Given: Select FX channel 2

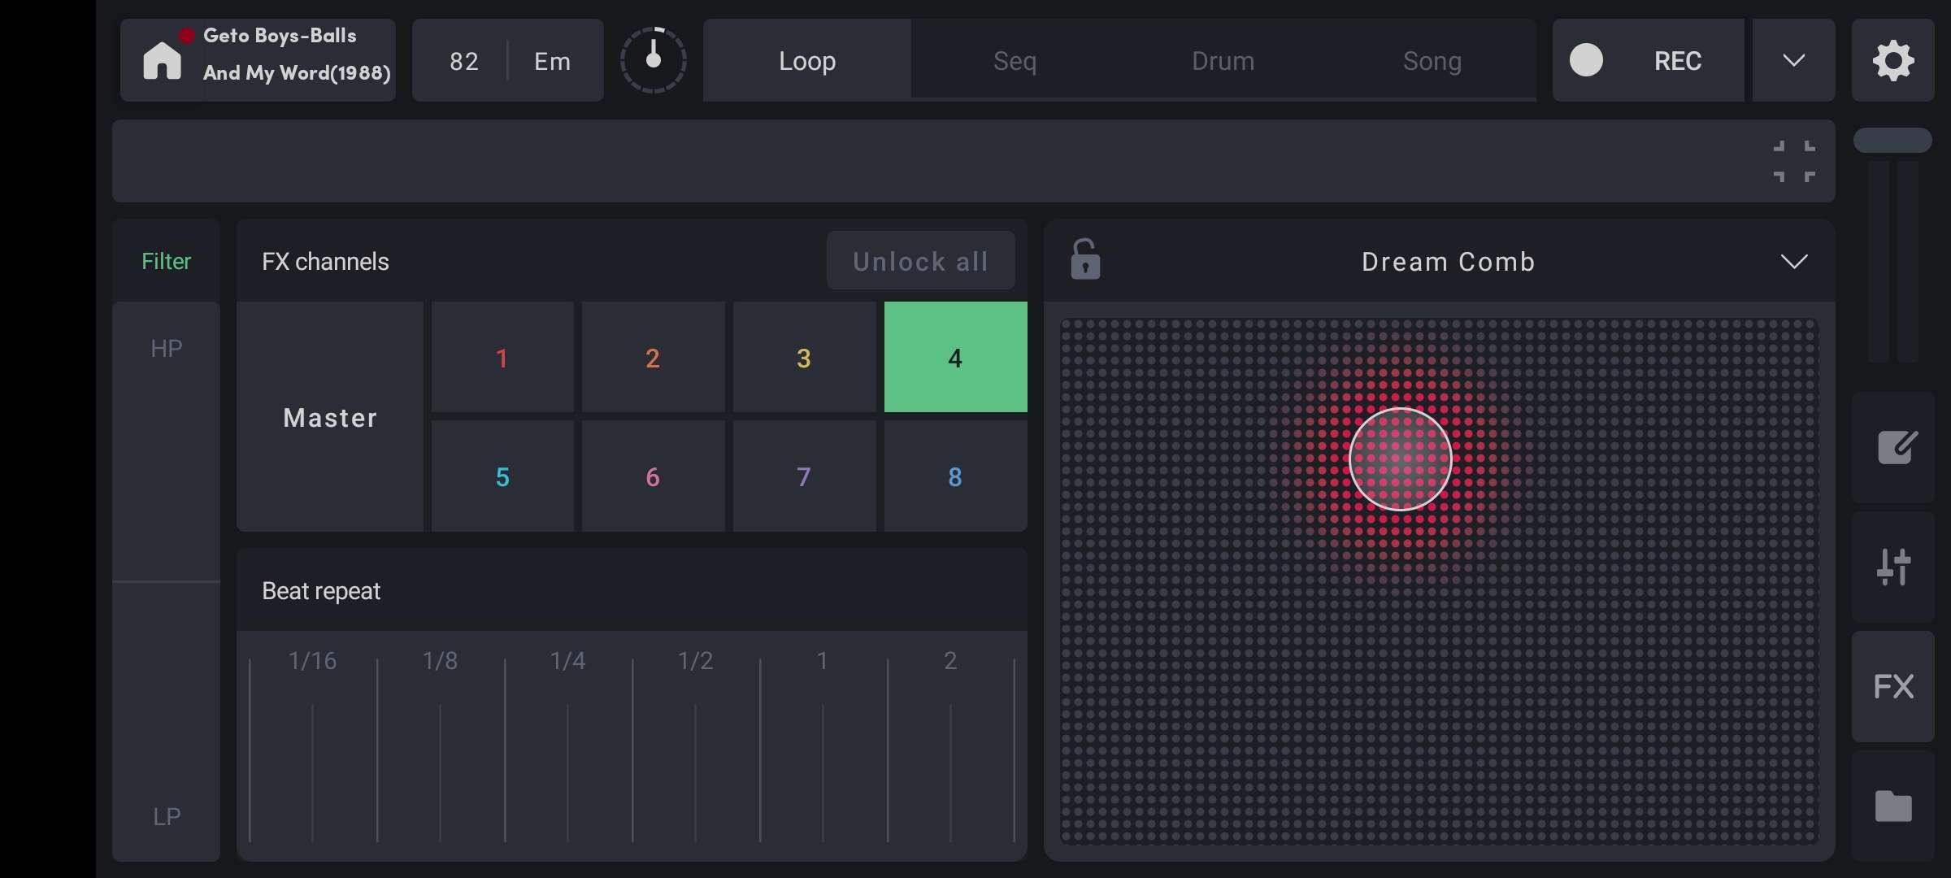Looking at the screenshot, I should coord(653,358).
